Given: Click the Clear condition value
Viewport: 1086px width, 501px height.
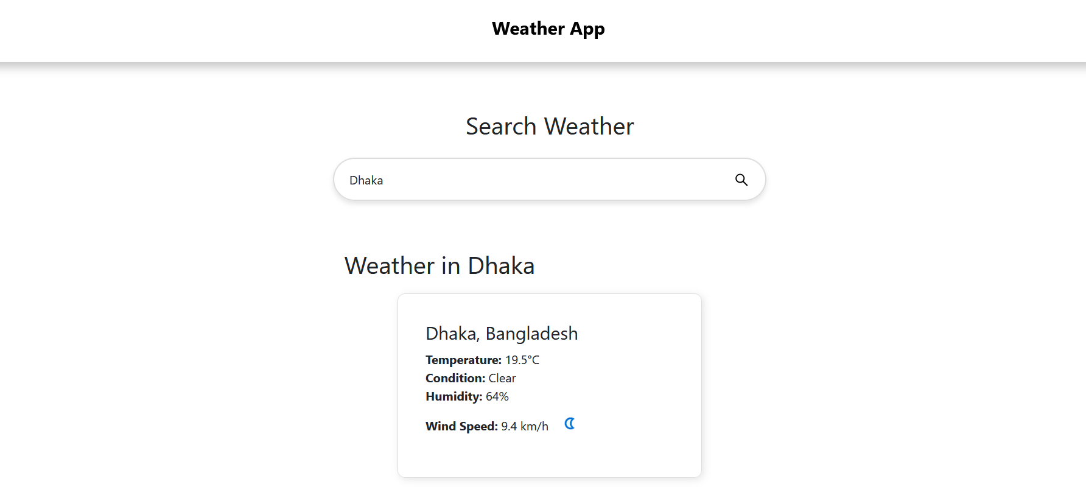Looking at the screenshot, I should pyautogui.click(x=502, y=378).
